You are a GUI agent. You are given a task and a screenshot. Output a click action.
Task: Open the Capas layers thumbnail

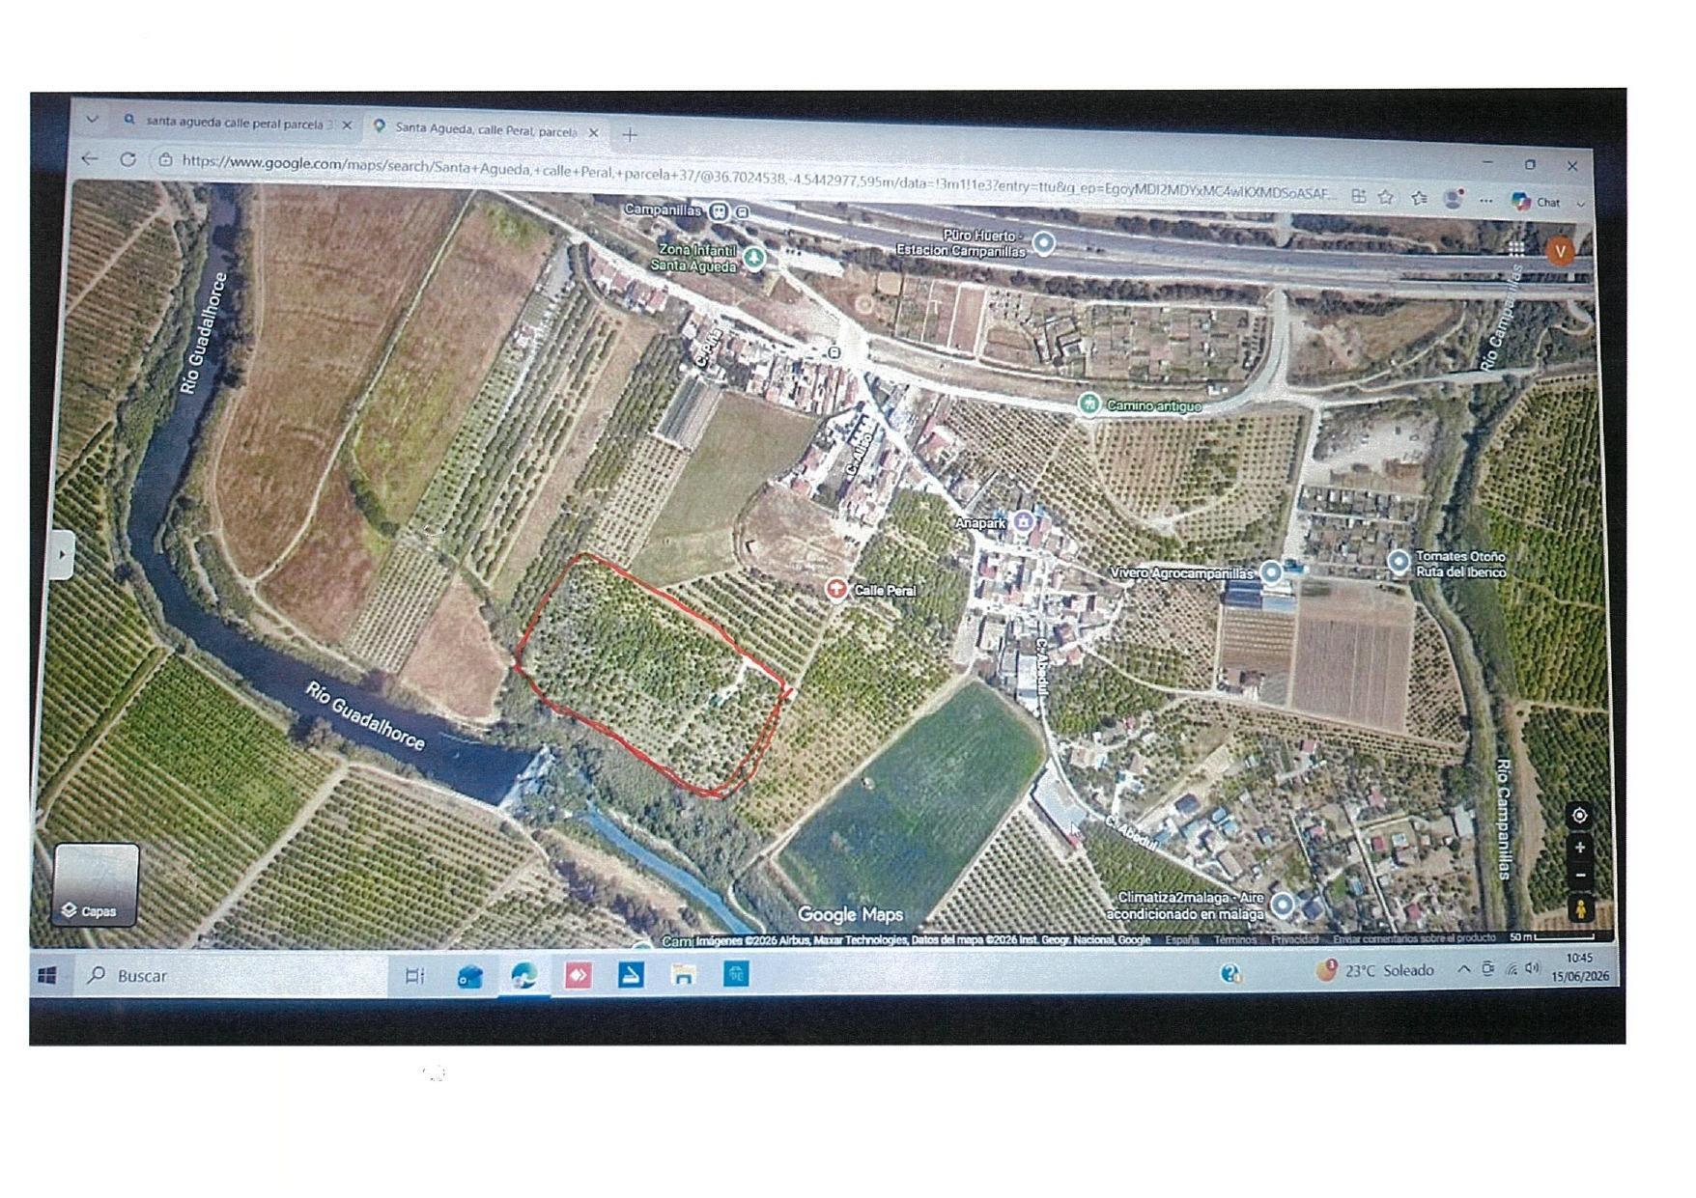coord(96,884)
